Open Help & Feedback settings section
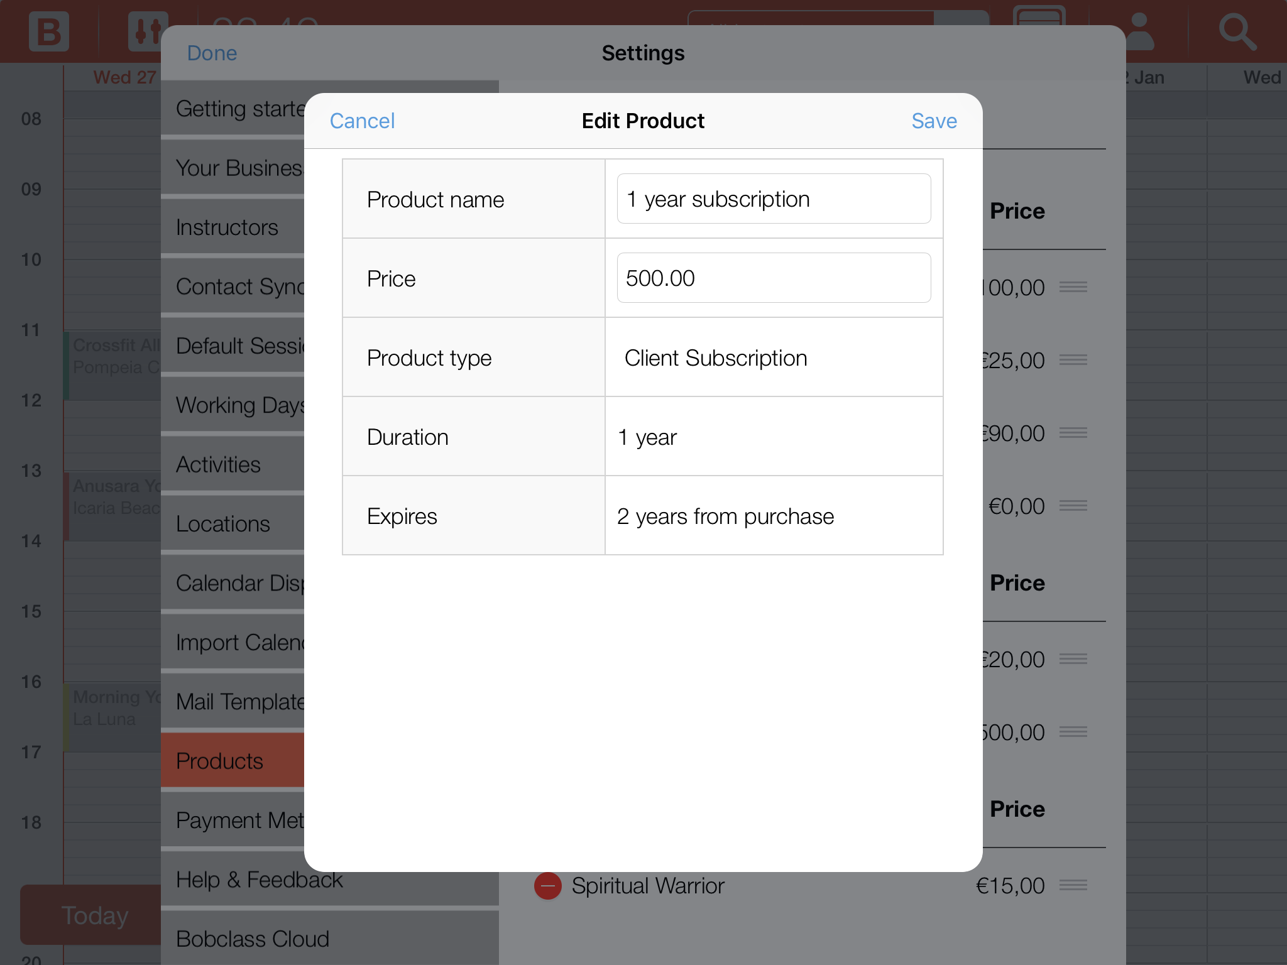This screenshot has width=1287, height=965. pos(259,880)
